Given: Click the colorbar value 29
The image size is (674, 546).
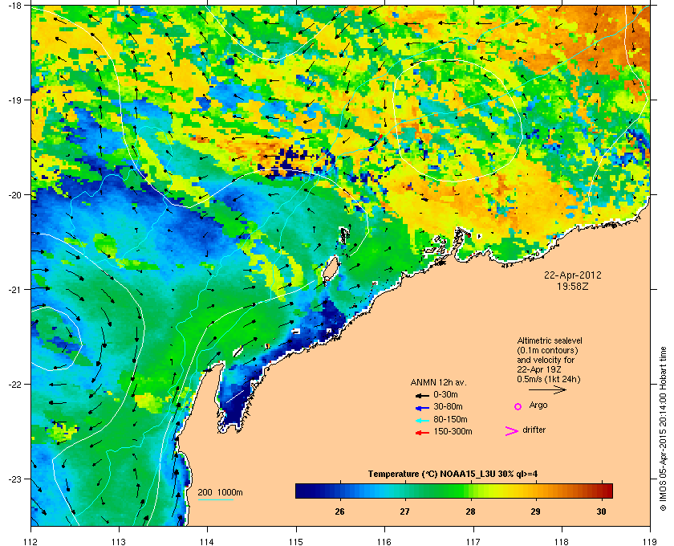Looking at the screenshot, I should pos(535,511).
